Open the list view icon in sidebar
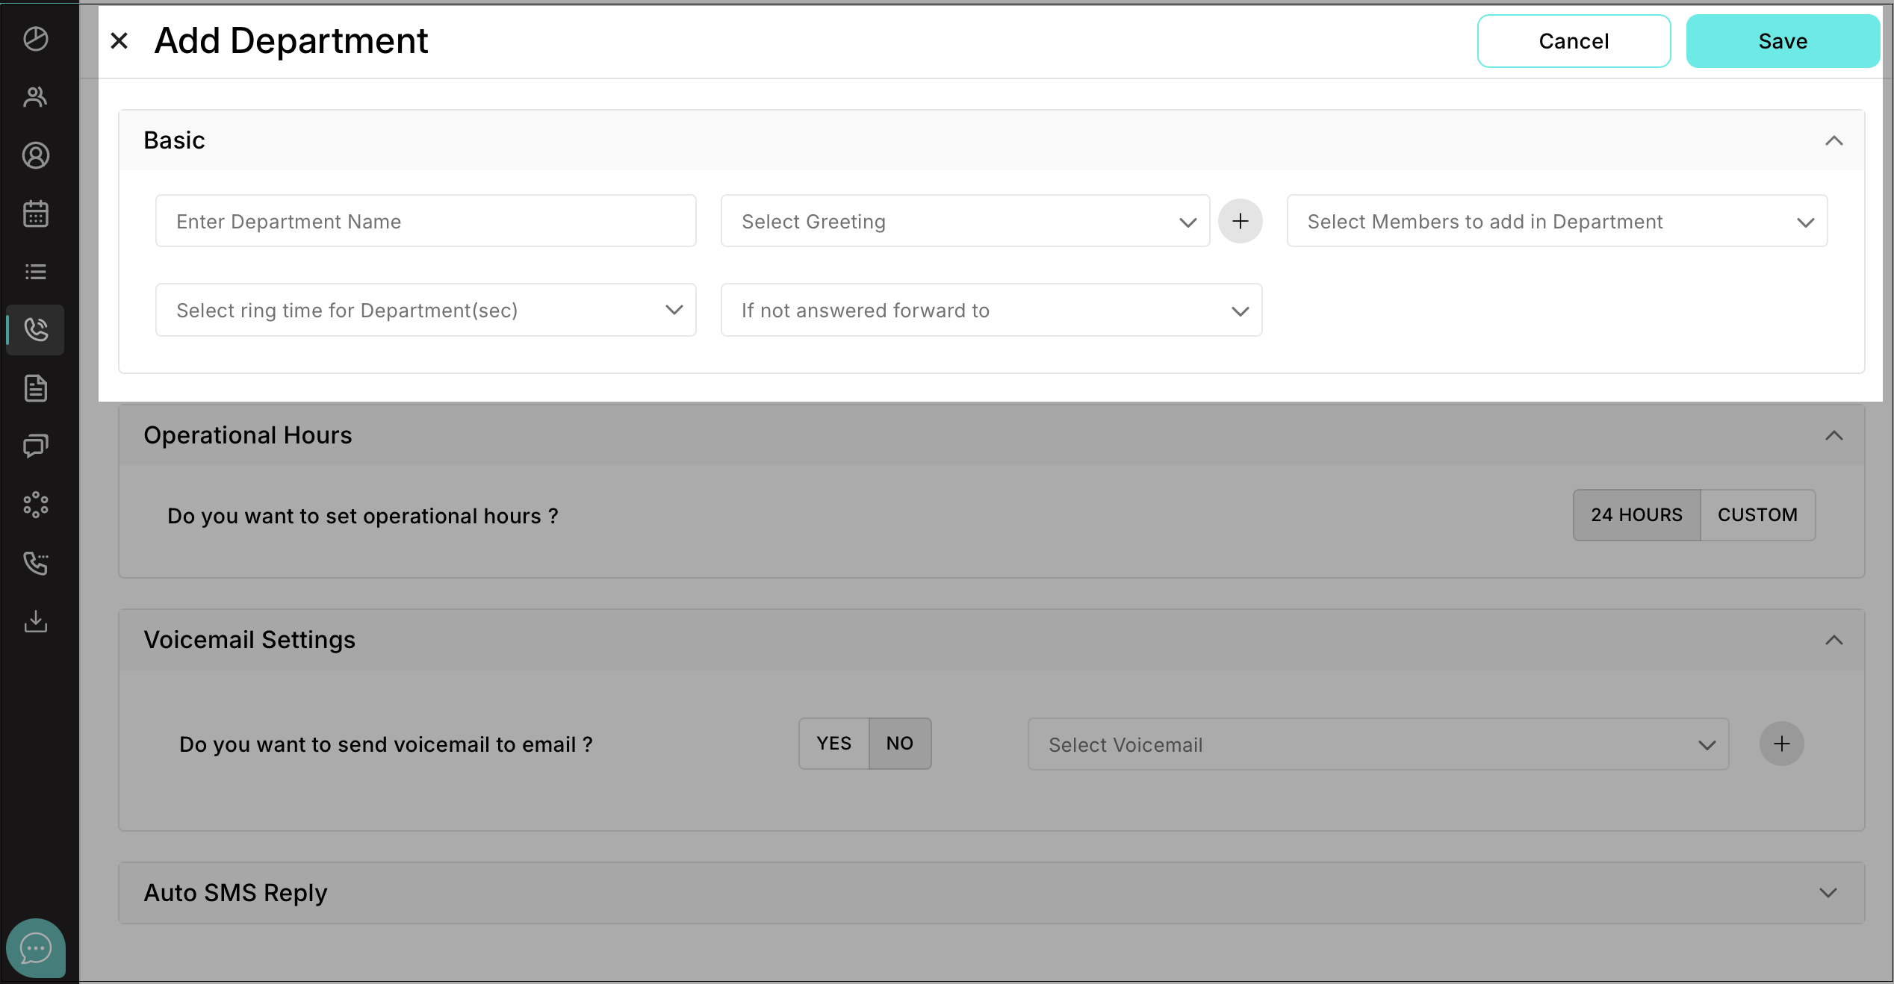The height and width of the screenshot is (984, 1894). [x=36, y=272]
